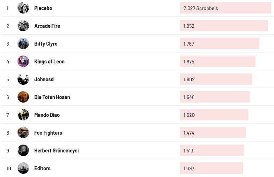Click the 2.027 Scrobbels bar
274x177 pixels.
pos(225,8)
